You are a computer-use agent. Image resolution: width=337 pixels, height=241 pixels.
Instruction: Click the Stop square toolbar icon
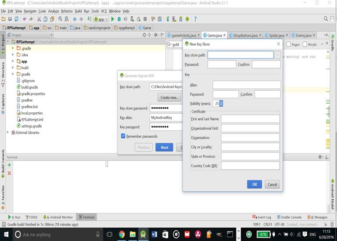[145, 19]
